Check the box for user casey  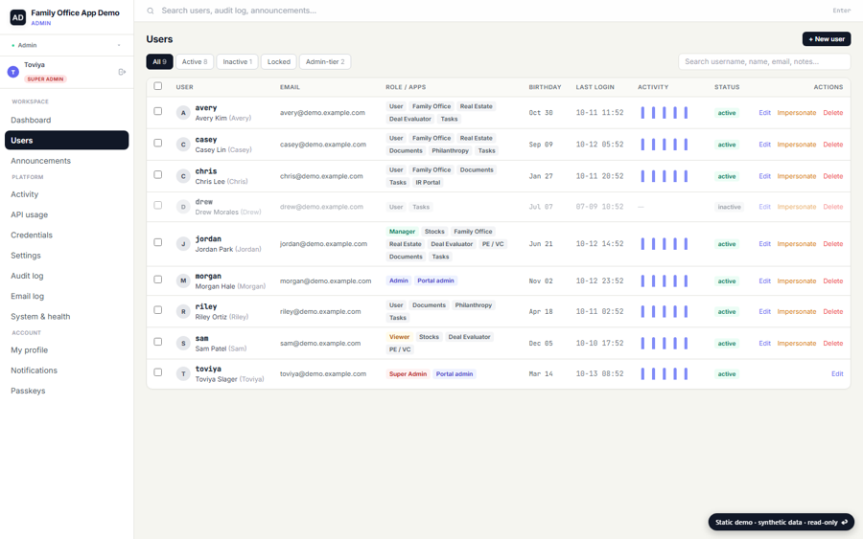158,143
